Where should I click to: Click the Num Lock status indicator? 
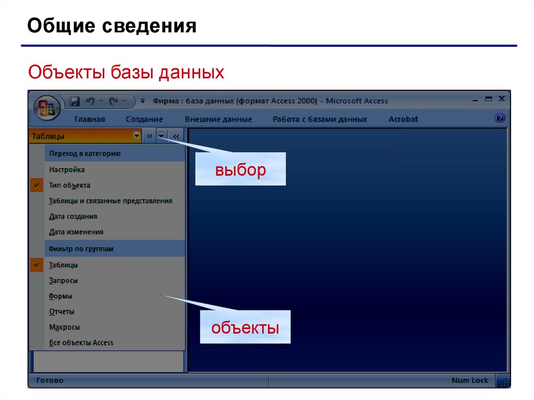click(470, 381)
